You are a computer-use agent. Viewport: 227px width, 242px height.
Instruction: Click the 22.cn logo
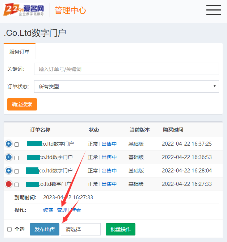pyautogui.click(x=24, y=10)
